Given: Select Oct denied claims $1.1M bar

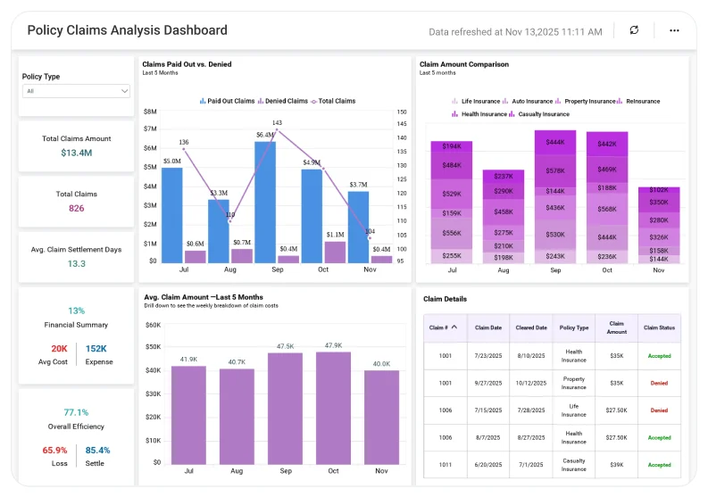Looking at the screenshot, I should [335, 253].
